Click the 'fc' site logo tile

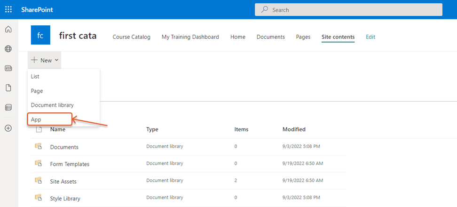coord(40,35)
